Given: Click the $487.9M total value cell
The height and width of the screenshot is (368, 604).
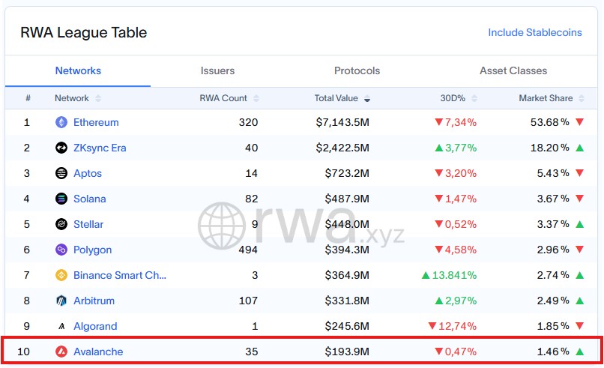Looking at the screenshot, I should (347, 199).
